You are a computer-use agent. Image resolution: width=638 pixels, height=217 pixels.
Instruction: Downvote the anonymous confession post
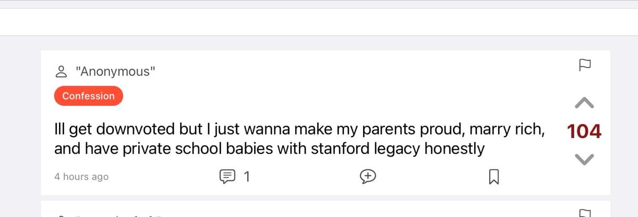(x=584, y=158)
